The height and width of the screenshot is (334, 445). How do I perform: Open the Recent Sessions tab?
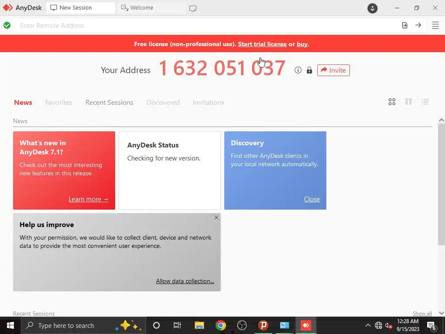point(109,102)
